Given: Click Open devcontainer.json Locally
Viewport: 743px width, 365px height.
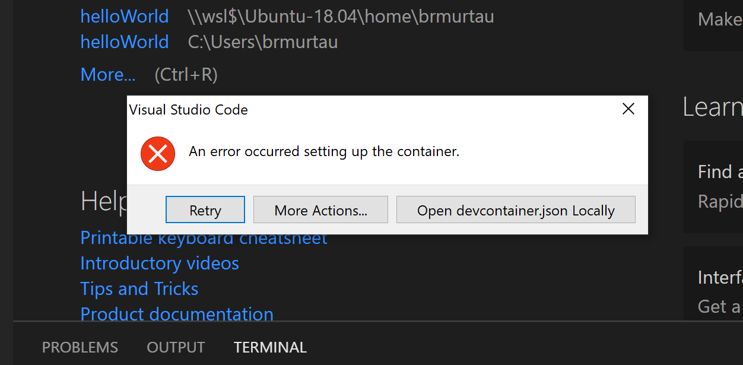Looking at the screenshot, I should [x=515, y=210].
